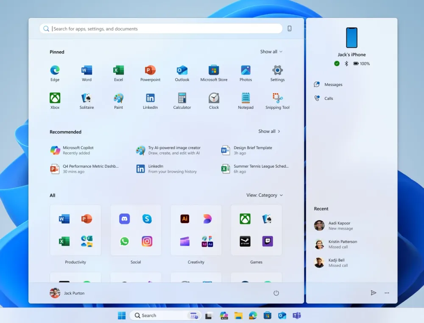Expand Show all for pinned apps
The height and width of the screenshot is (323, 424).
[271, 52]
